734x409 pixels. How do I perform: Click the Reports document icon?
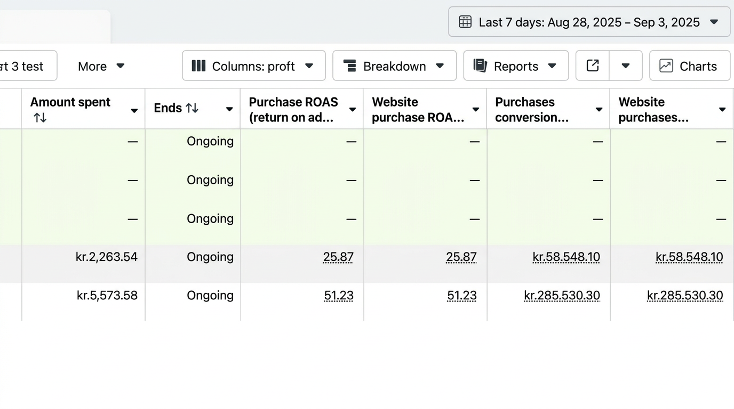480,66
